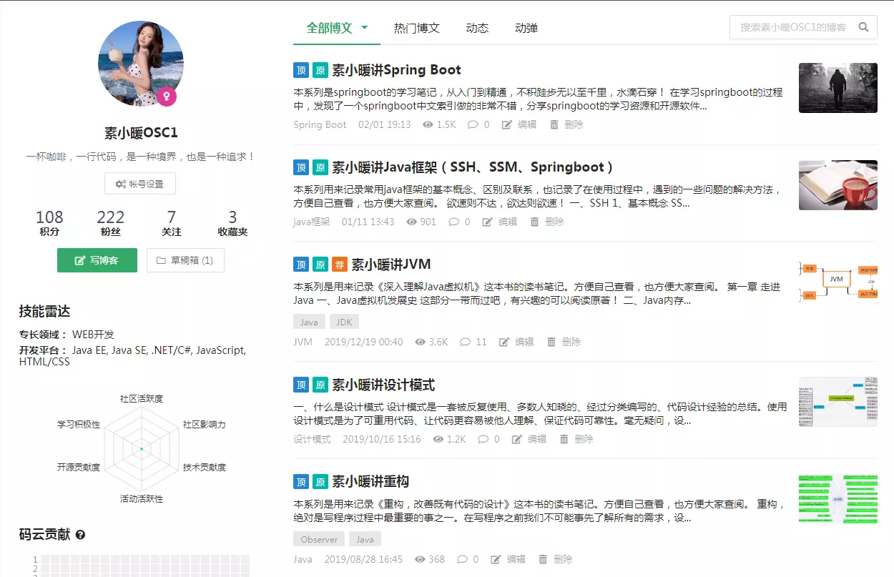Click the help icon beside 码云贡献
The width and height of the screenshot is (894, 577).
coord(81,535)
